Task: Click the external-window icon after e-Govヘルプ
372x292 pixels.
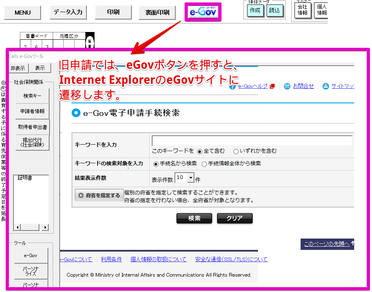Action: [272, 86]
